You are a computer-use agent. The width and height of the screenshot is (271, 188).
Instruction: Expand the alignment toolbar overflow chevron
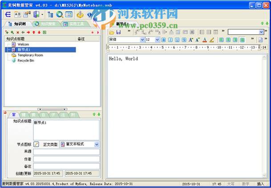coord(252,38)
